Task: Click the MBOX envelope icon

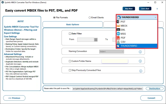Action: pos(118,26)
